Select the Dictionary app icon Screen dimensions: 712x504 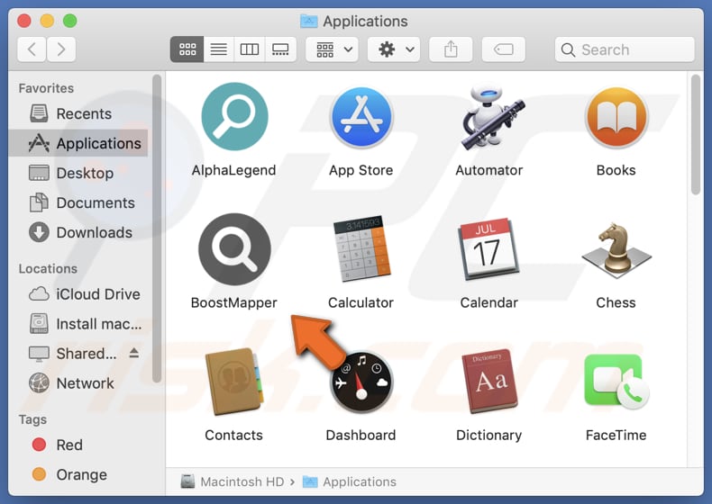point(489,381)
